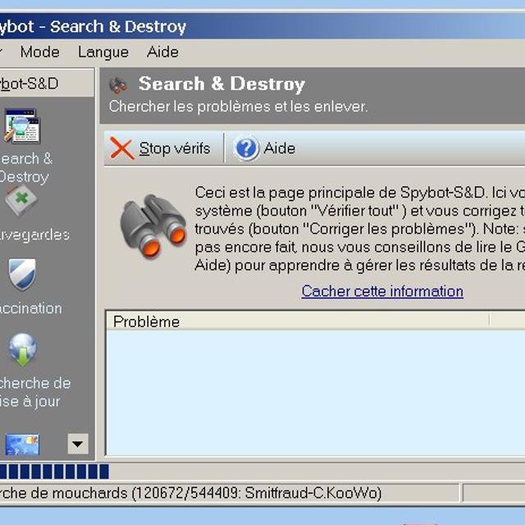Select the Spybot-S&D sidebar section header

(x=33, y=84)
